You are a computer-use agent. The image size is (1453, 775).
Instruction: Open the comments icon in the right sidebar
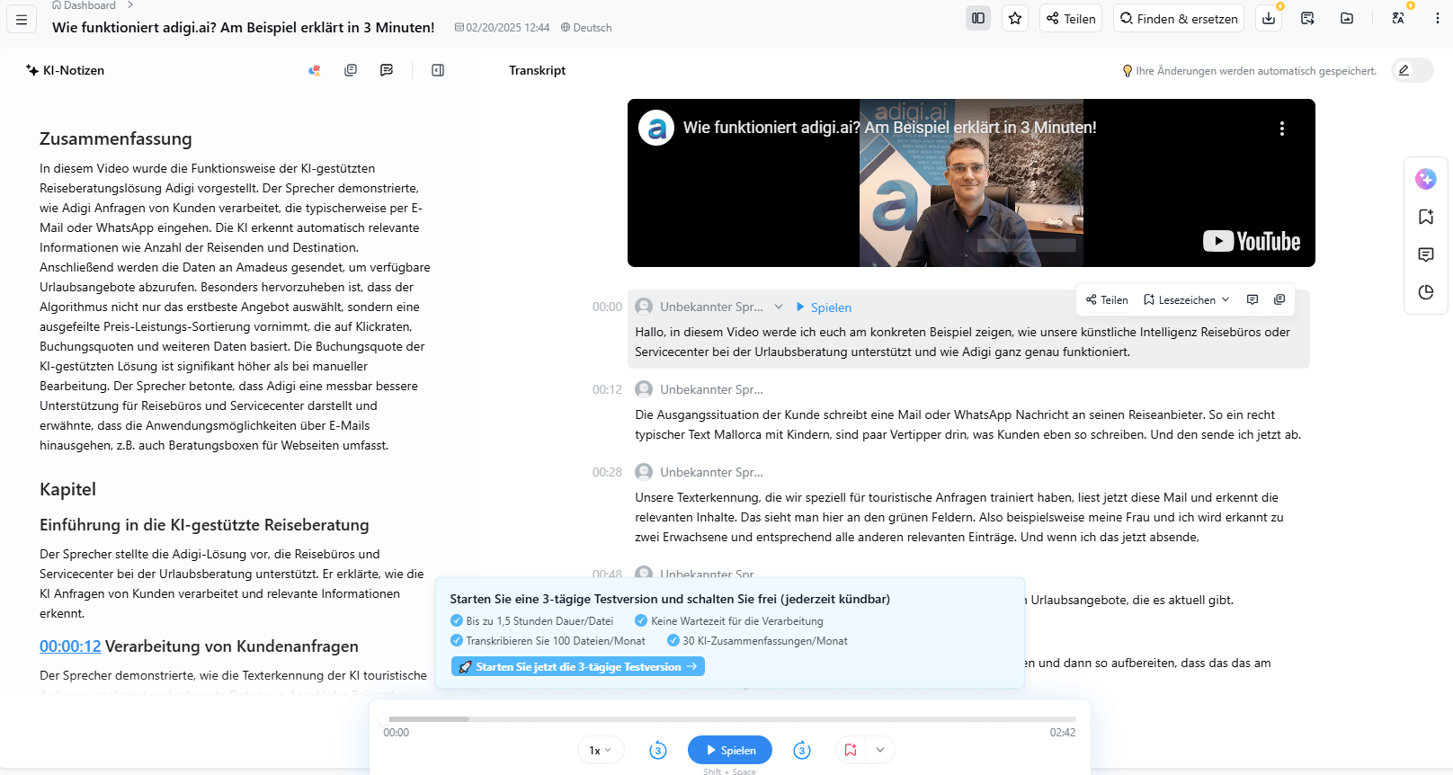tap(1426, 254)
